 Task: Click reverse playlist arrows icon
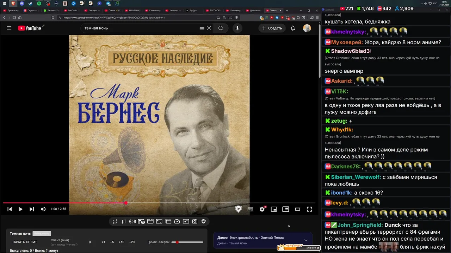coord(124,221)
